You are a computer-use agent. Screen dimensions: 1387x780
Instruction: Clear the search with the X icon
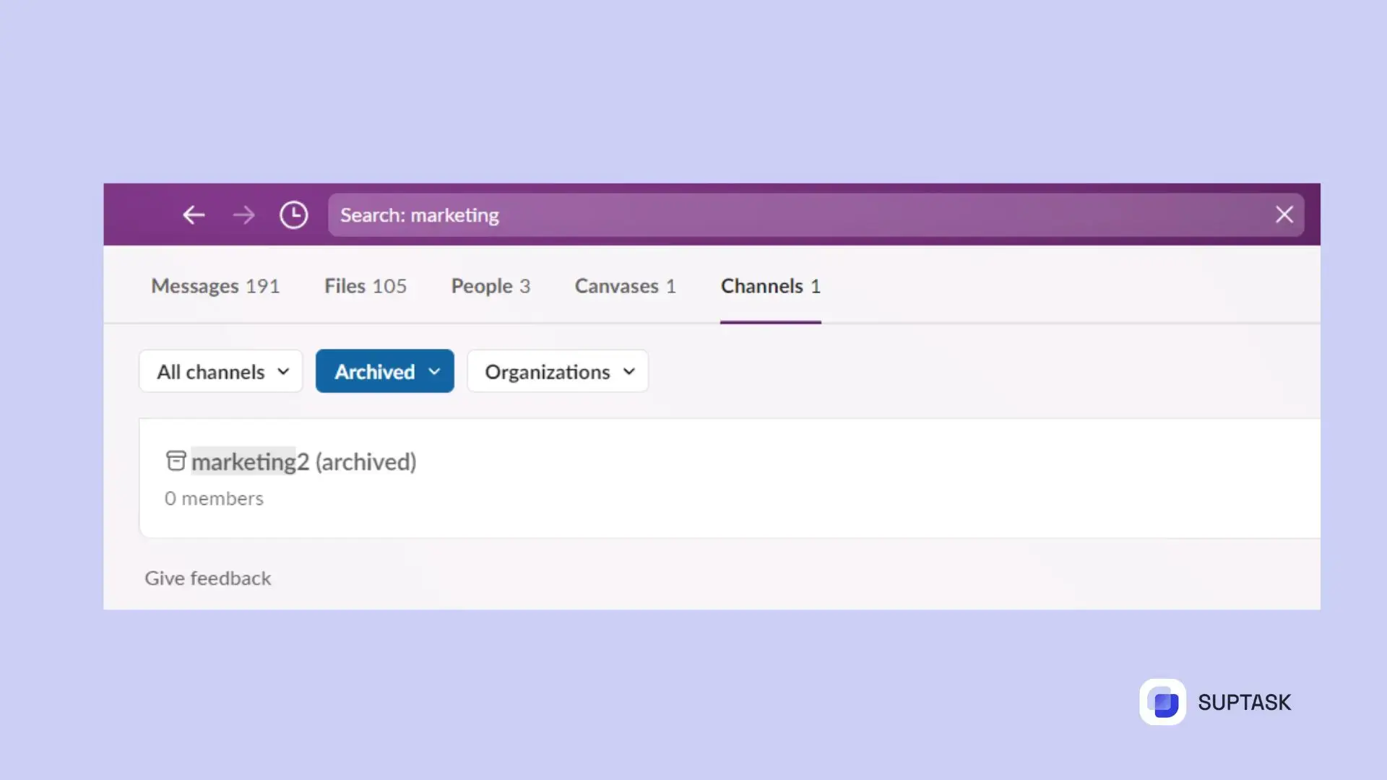pos(1285,214)
